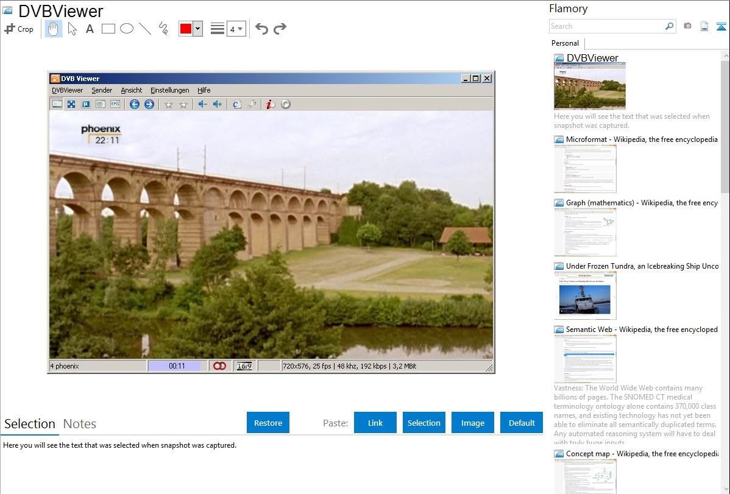730x494 pixels.
Task: Open the DVBViewer menu in DVB Viewer window
Action: pos(68,90)
